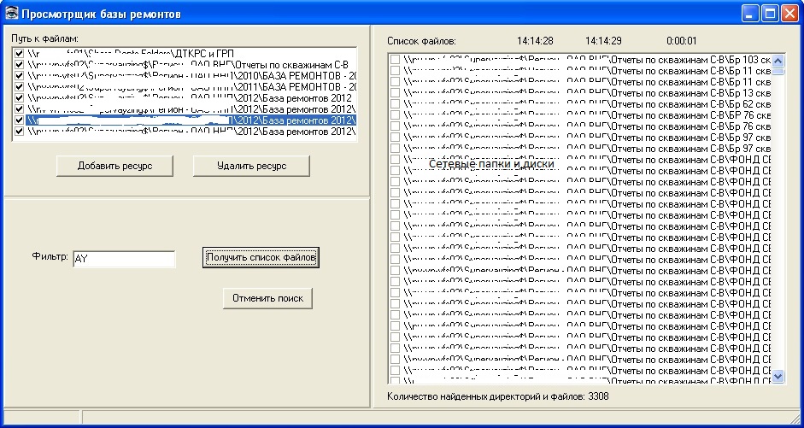Viewport: 804px width, 428px height.
Task: Select the ДТКРС и ГРП path row
Action: pos(191,53)
